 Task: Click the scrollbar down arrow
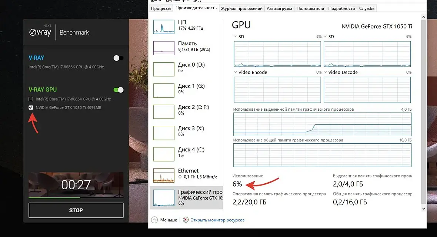pyautogui.click(x=424, y=208)
